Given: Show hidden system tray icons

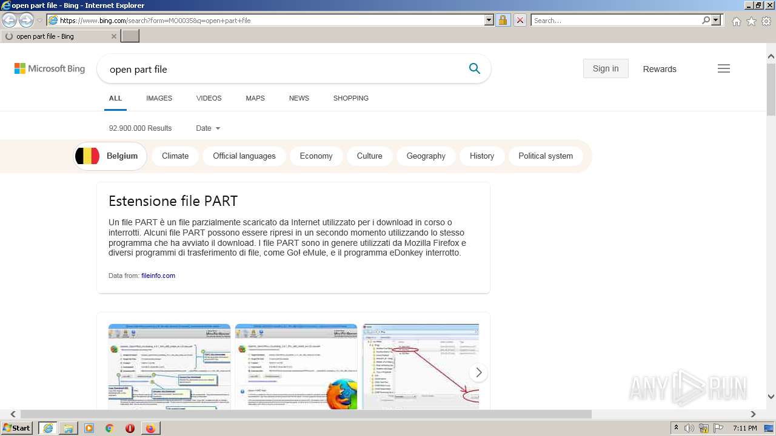Looking at the screenshot, I should click(677, 428).
